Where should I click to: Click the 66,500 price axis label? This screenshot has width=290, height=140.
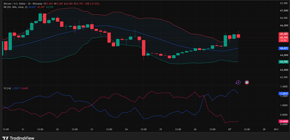click(284, 18)
